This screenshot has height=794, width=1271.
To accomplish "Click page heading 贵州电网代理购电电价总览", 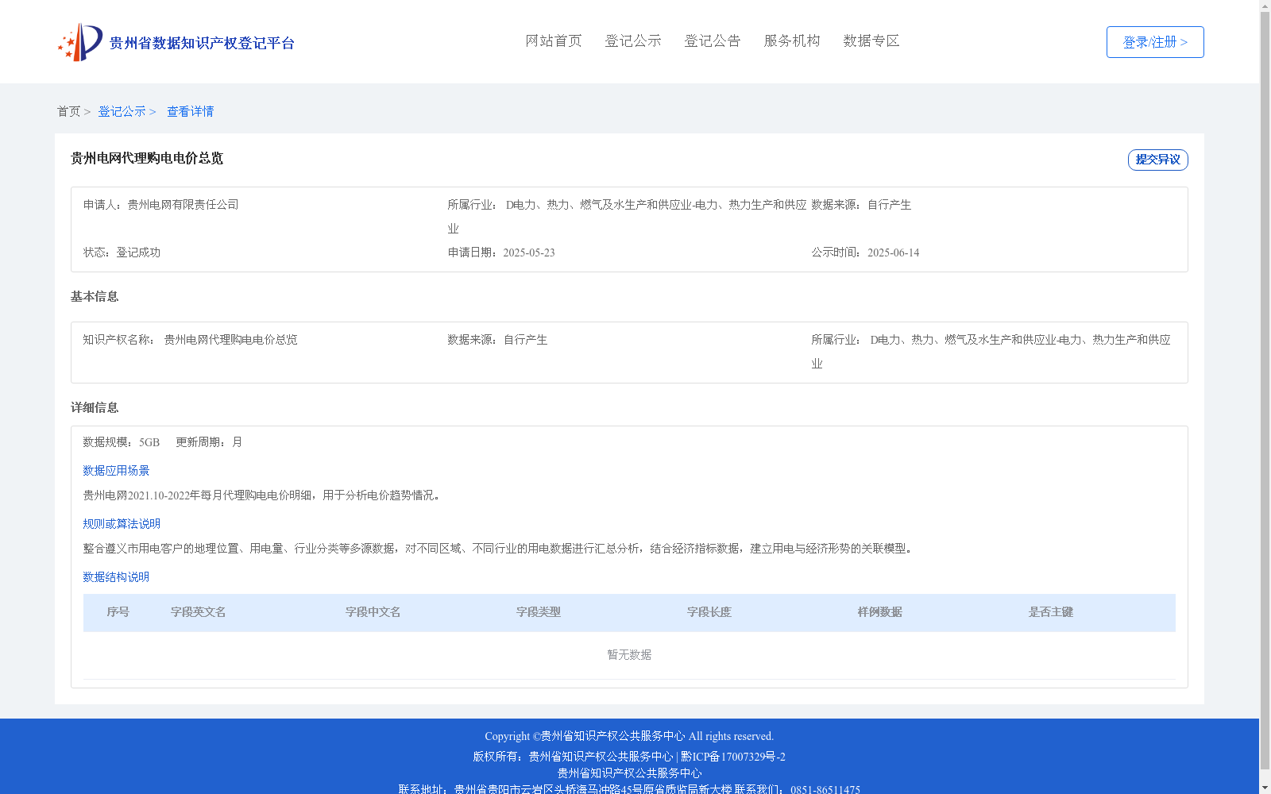I will (147, 158).
